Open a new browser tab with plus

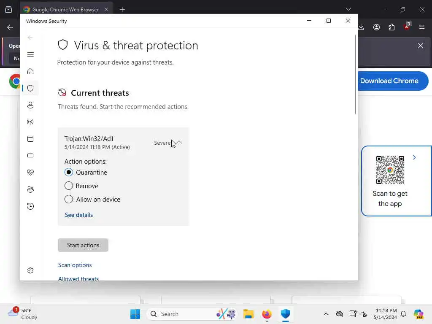coord(122,10)
